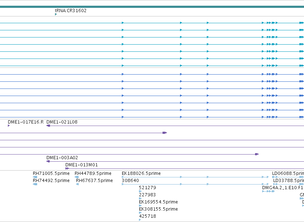Click the purple arrowhead ending above DME1-003A02
The height and width of the screenshot is (222, 304).
257,154
